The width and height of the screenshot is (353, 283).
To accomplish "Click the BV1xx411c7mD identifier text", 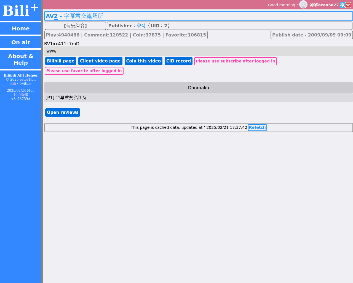I will point(62,44).
